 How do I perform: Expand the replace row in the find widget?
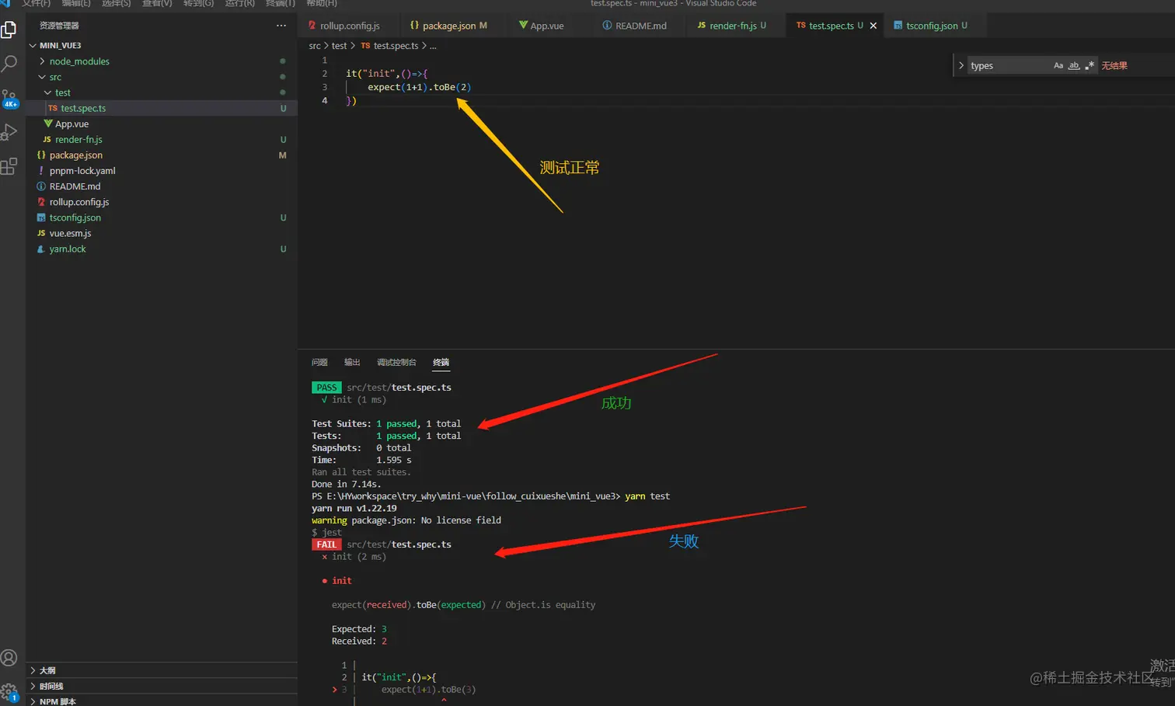tap(961, 65)
